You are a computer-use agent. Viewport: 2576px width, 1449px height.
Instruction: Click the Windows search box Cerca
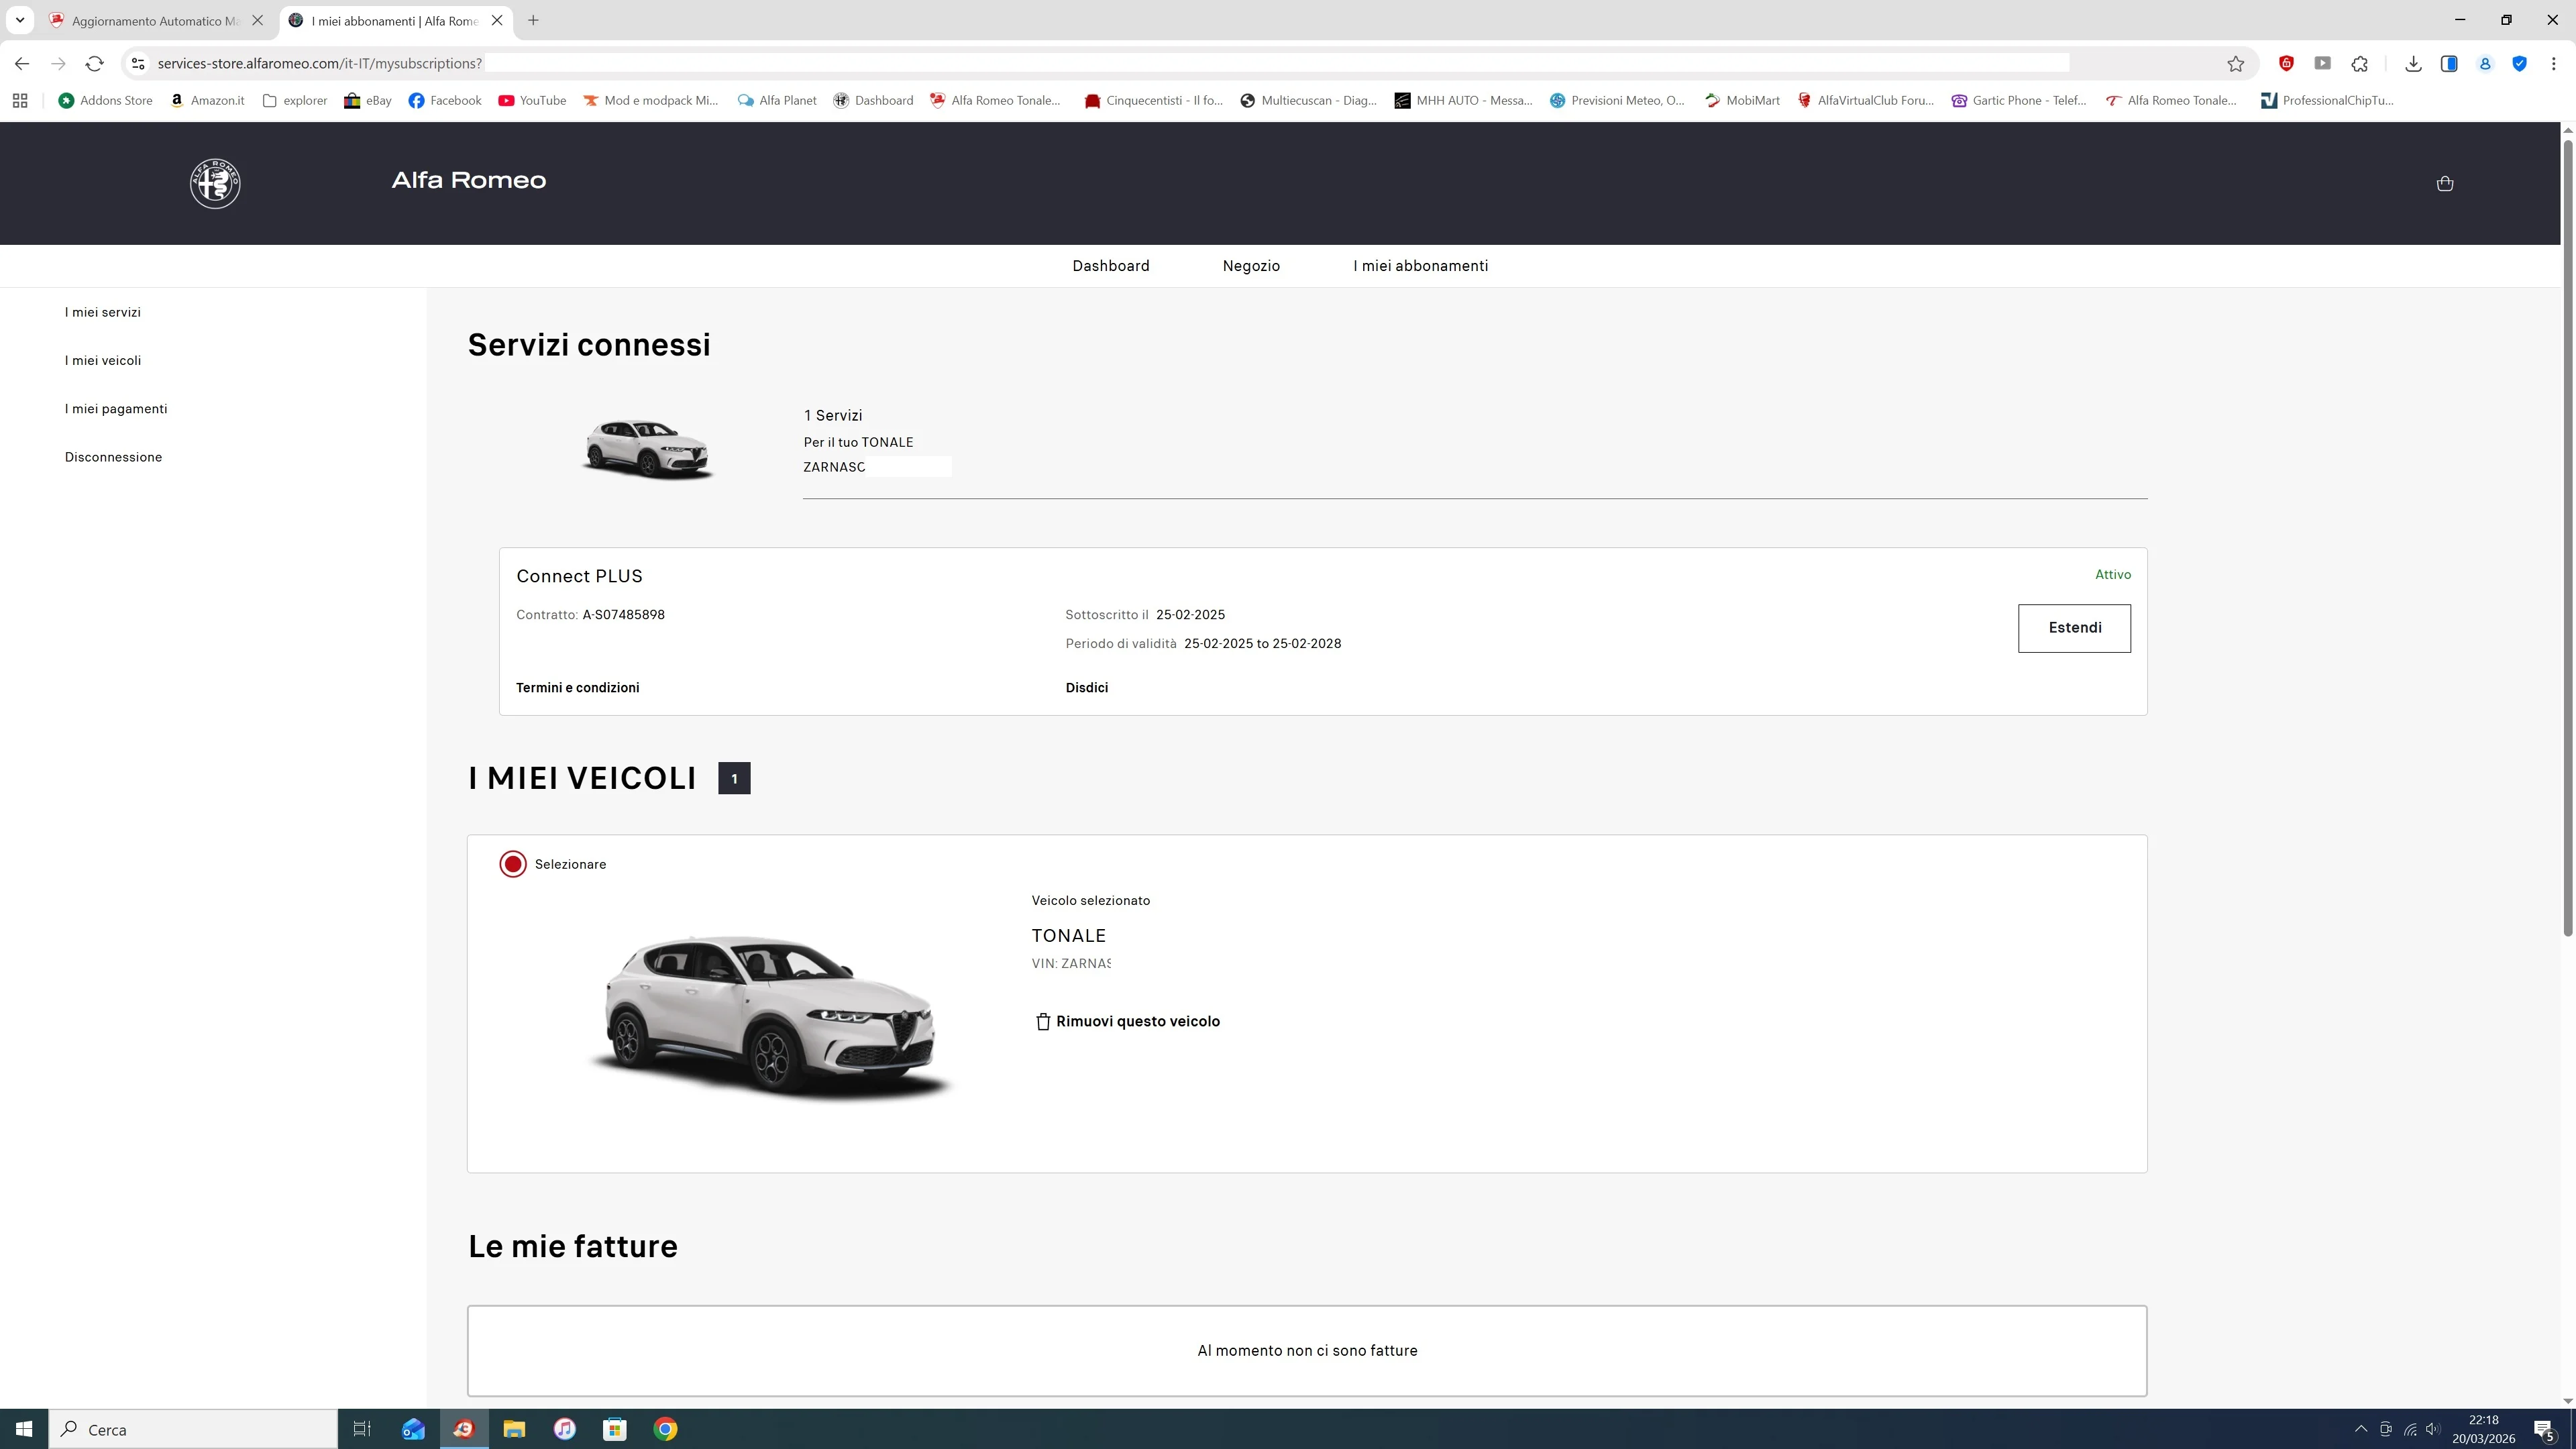193,1429
